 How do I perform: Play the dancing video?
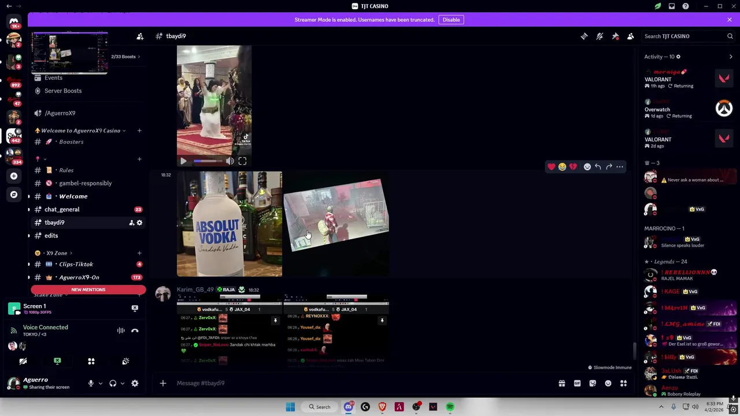pos(183,162)
